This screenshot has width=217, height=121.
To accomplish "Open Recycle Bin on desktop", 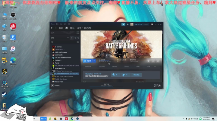I will click(5, 39).
